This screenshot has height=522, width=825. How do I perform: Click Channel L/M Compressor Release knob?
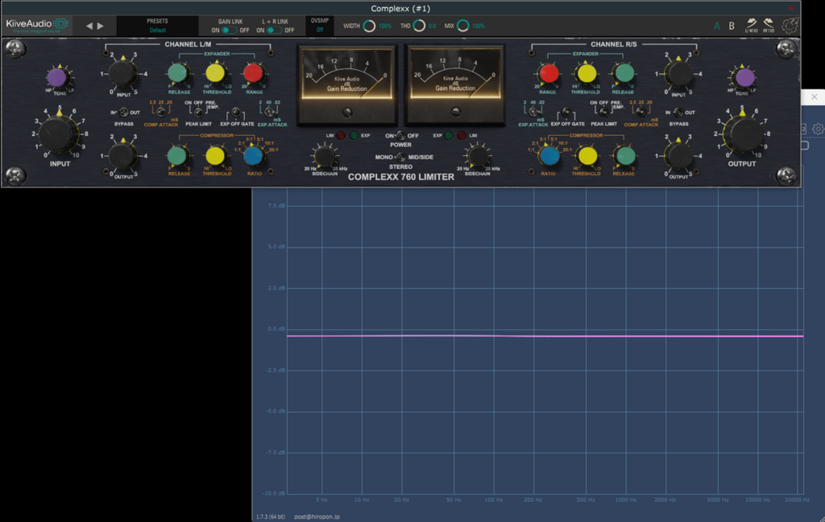(x=178, y=156)
